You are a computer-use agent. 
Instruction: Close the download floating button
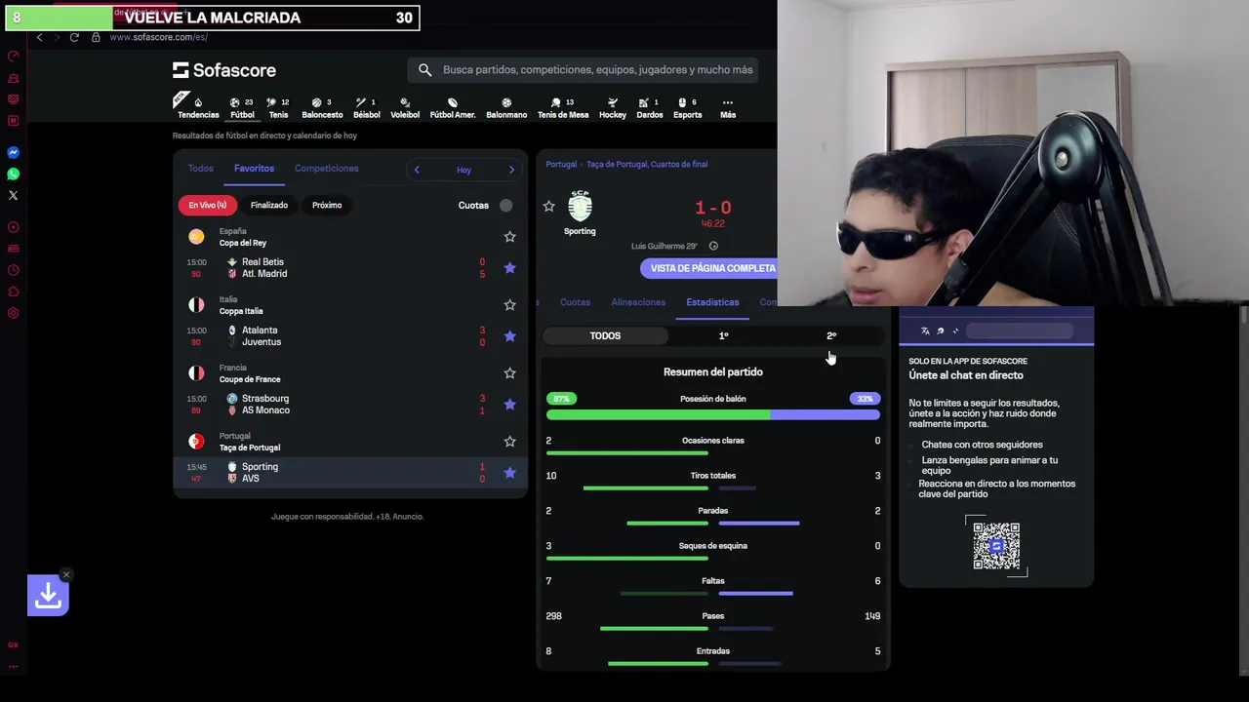click(66, 574)
